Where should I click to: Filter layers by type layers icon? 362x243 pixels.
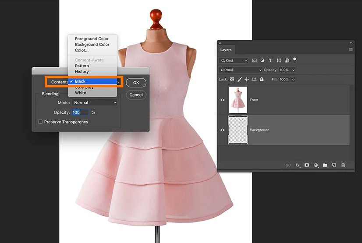pyautogui.click(x=270, y=60)
